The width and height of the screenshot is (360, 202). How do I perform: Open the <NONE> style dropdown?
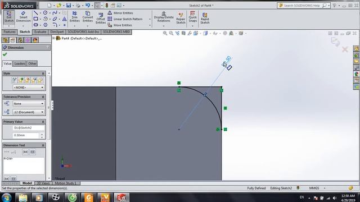click(x=29, y=88)
